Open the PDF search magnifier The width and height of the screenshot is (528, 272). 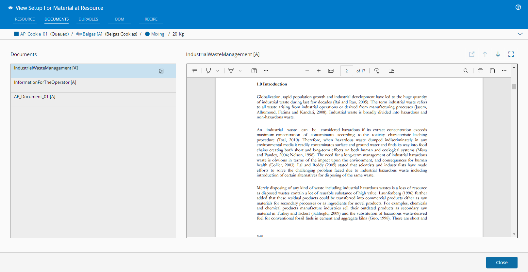pyautogui.click(x=466, y=71)
